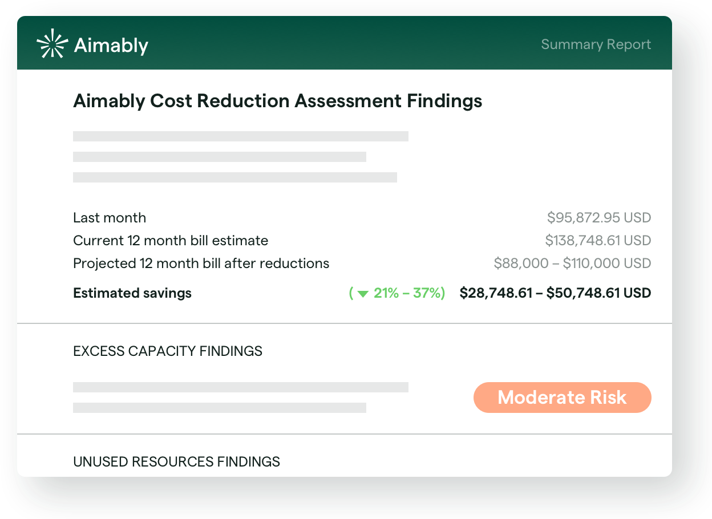Select the Cost Reduction Assessment Findings heading
This screenshot has height=519, width=712.
278,101
